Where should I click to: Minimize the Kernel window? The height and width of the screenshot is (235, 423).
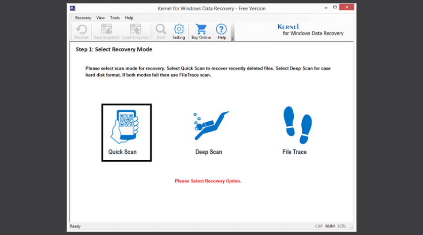(326, 8)
